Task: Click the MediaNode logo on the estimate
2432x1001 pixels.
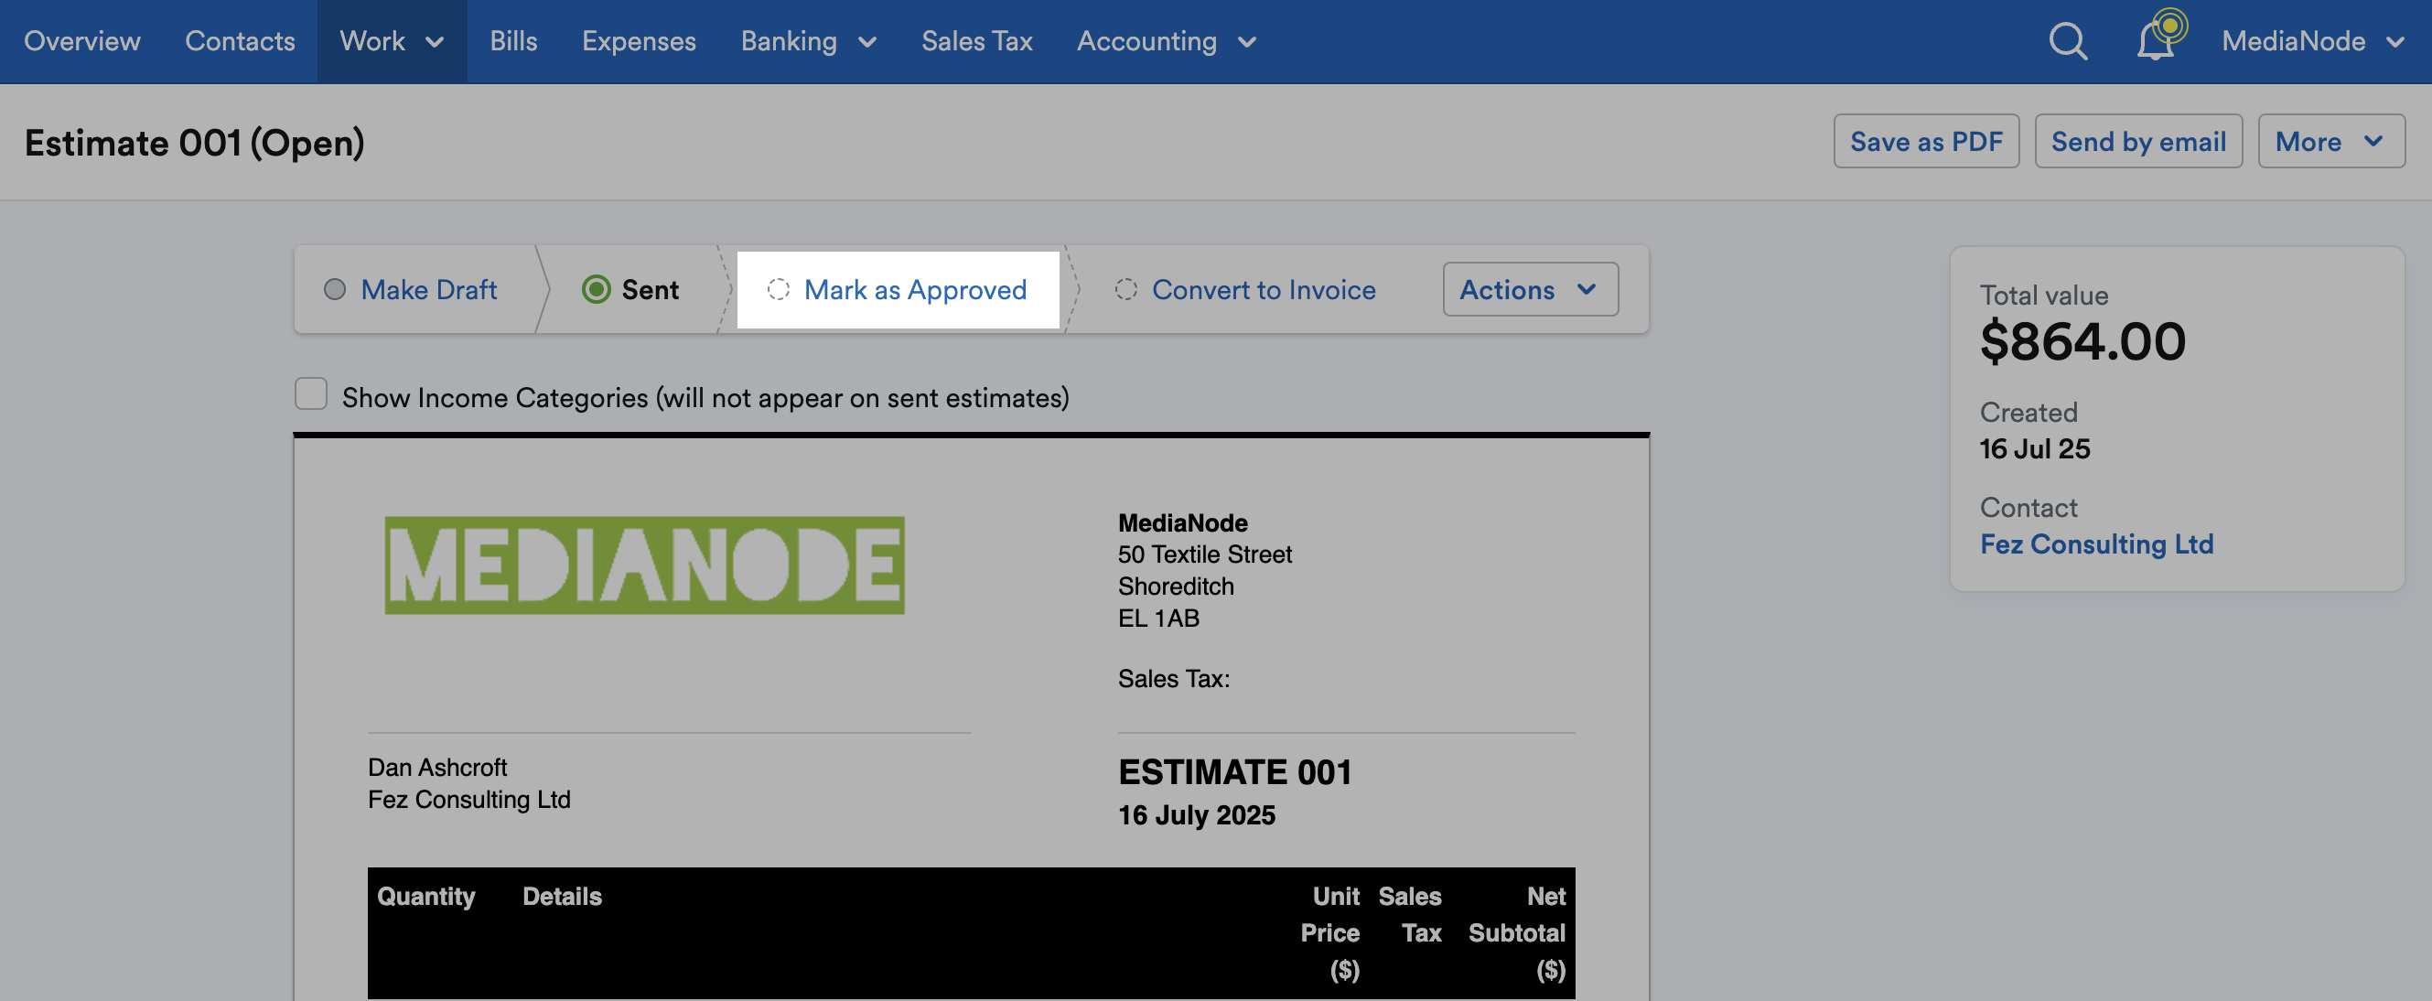Action: (x=644, y=565)
